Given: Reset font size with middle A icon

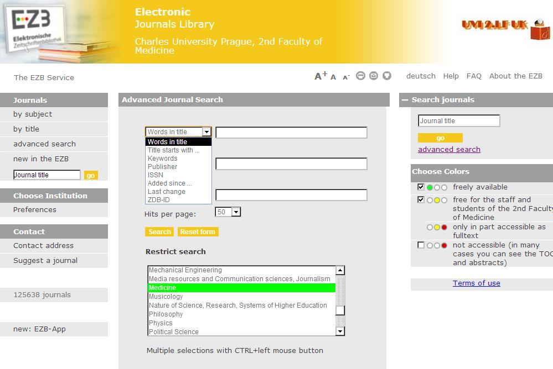Looking at the screenshot, I should 333,77.
